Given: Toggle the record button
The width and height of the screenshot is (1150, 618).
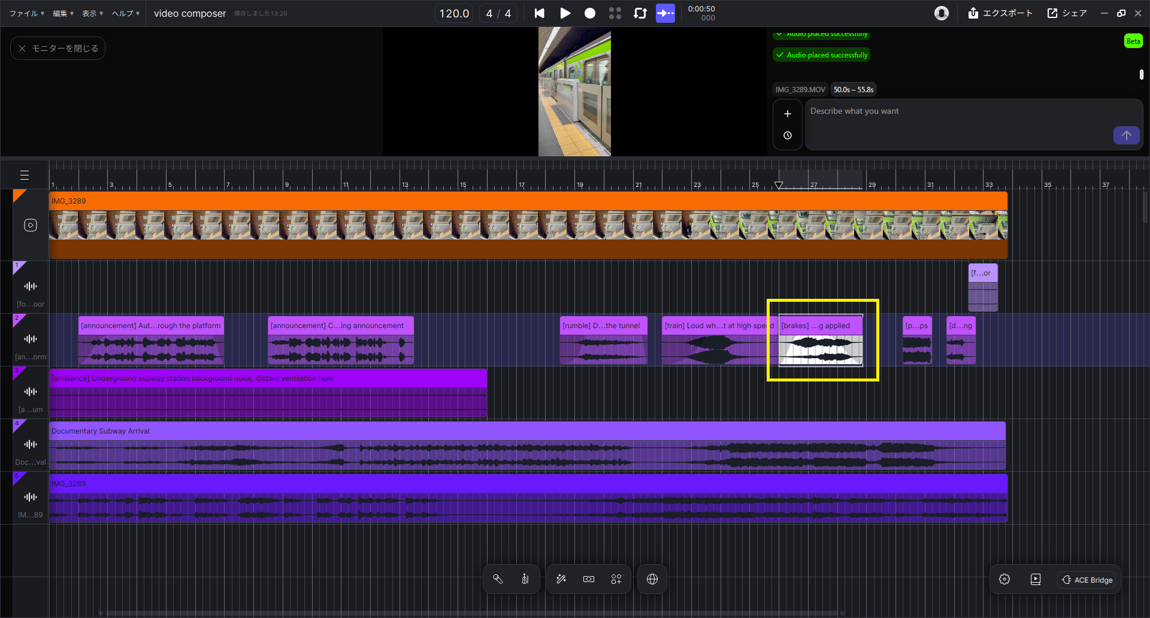Looking at the screenshot, I should coord(590,13).
